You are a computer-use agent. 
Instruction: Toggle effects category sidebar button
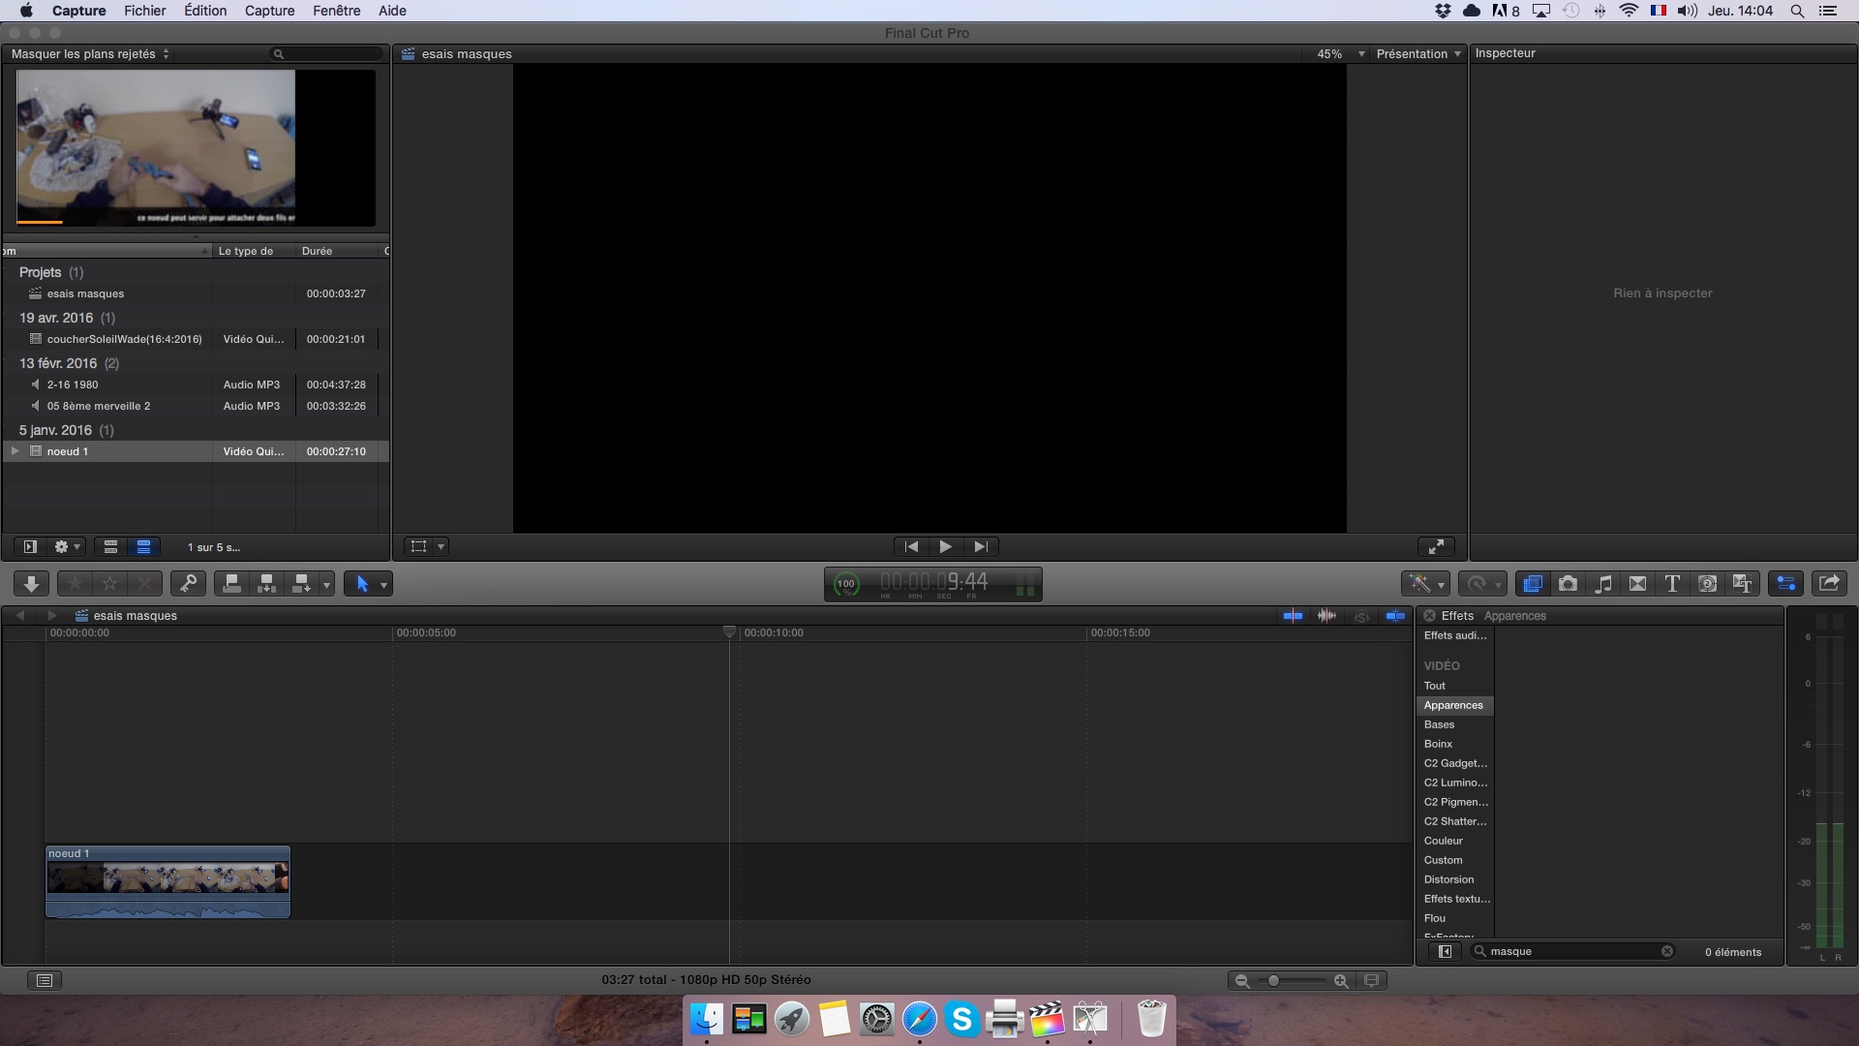pyautogui.click(x=1445, y=951)
